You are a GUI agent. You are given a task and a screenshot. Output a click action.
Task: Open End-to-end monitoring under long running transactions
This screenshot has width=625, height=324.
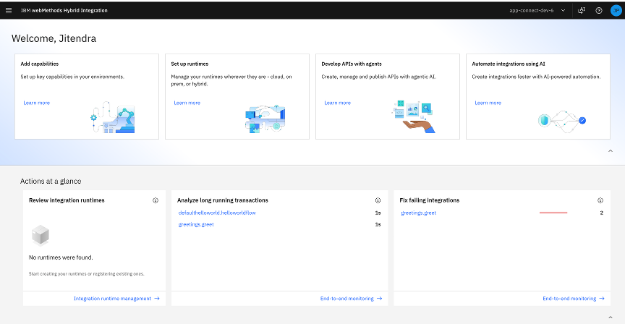pyautogui.click(x=351, y=299)
